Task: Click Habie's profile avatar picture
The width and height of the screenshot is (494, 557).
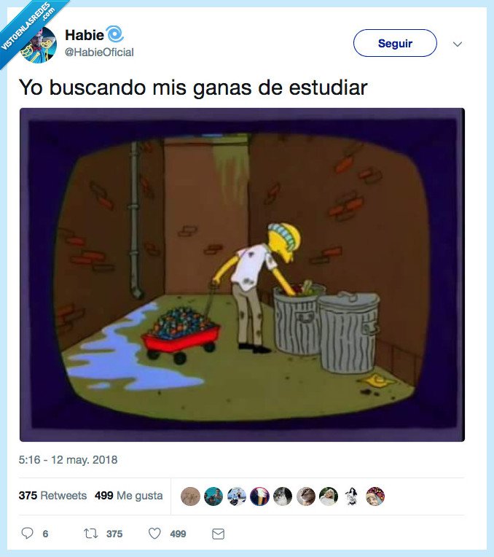Action: pyautogui.click(x=39, y=44)
